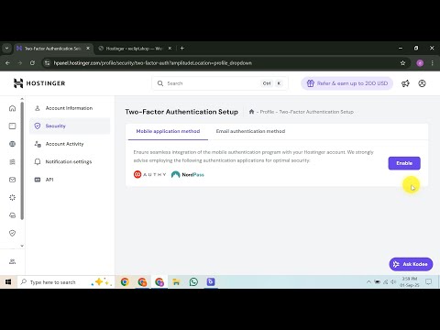Open Account Activity in sidebar
440x330 pixels.
[70, 144]
